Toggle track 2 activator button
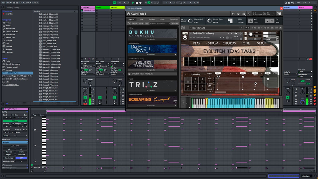The image size is (318, 179). 100,98
